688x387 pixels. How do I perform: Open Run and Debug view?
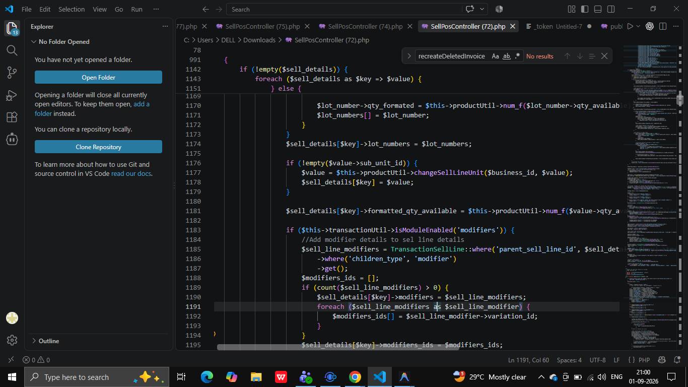click(12, 95)
